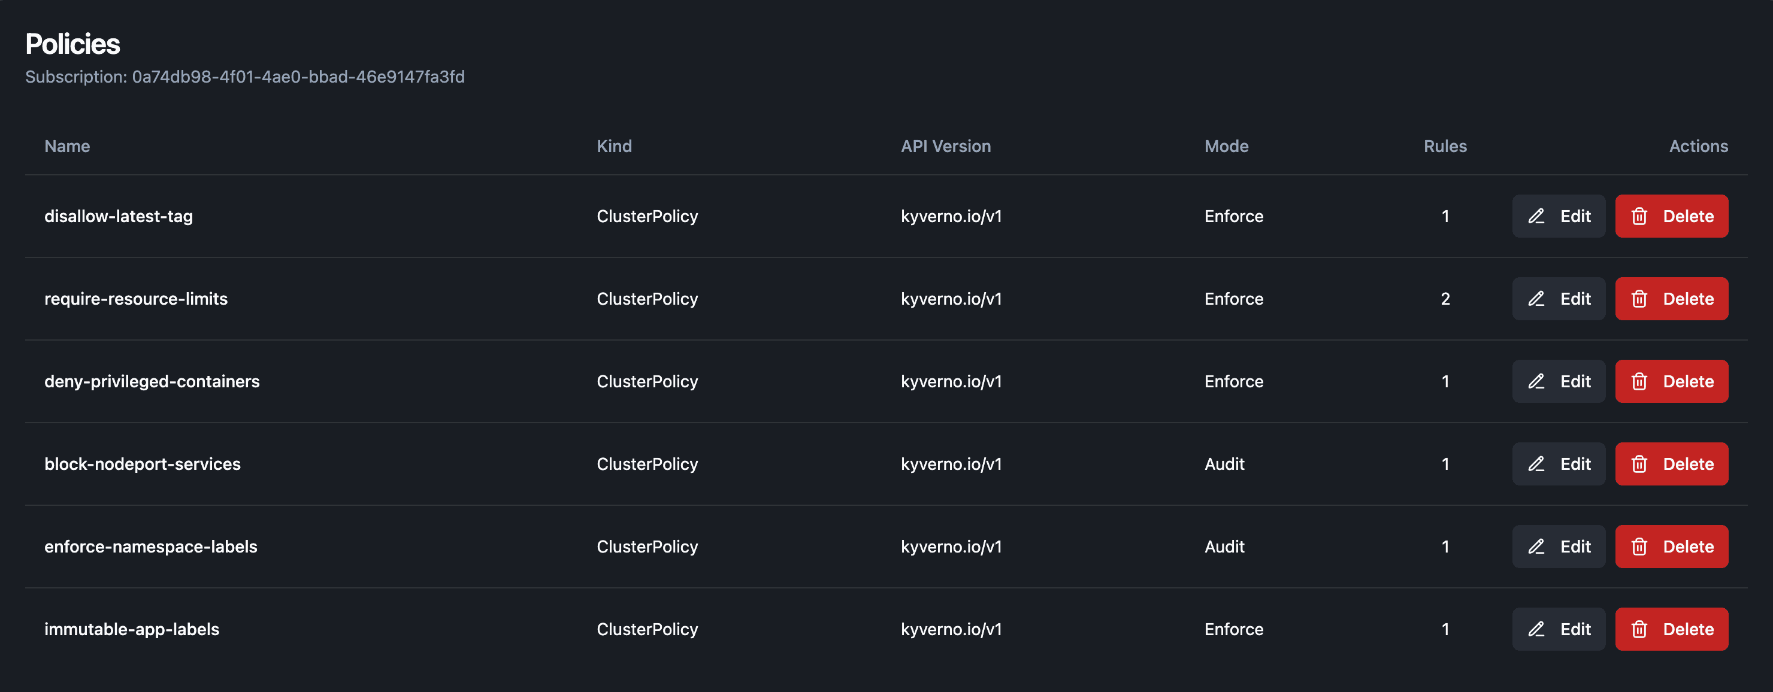Viewport: 1773px width, 692px height.
Task: Click the Name column header
Action: point(66,146)
